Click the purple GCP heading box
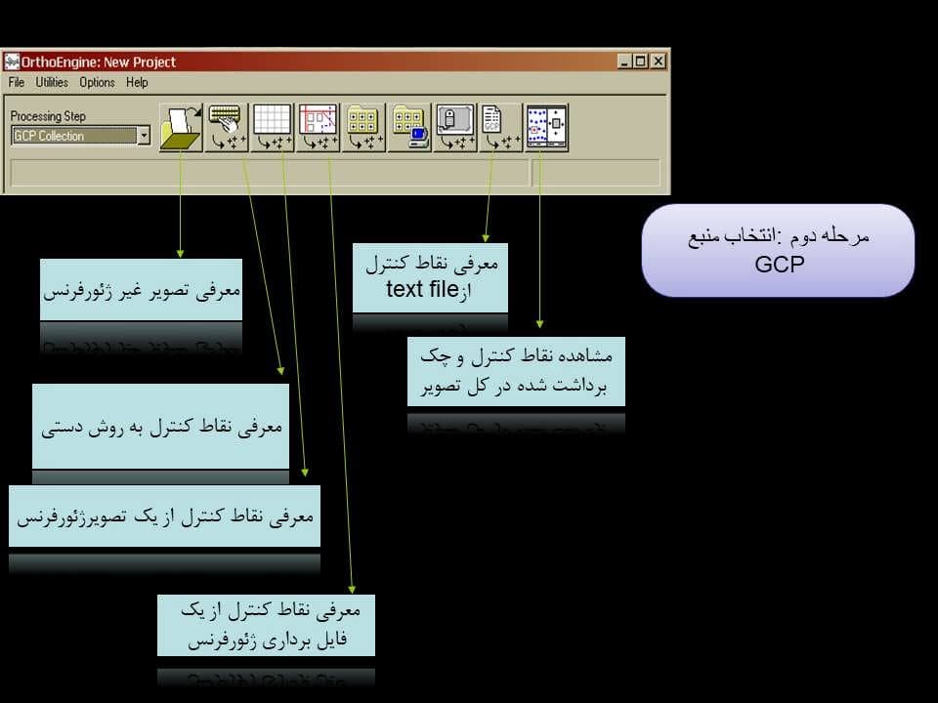 click(x=778, y=251)
